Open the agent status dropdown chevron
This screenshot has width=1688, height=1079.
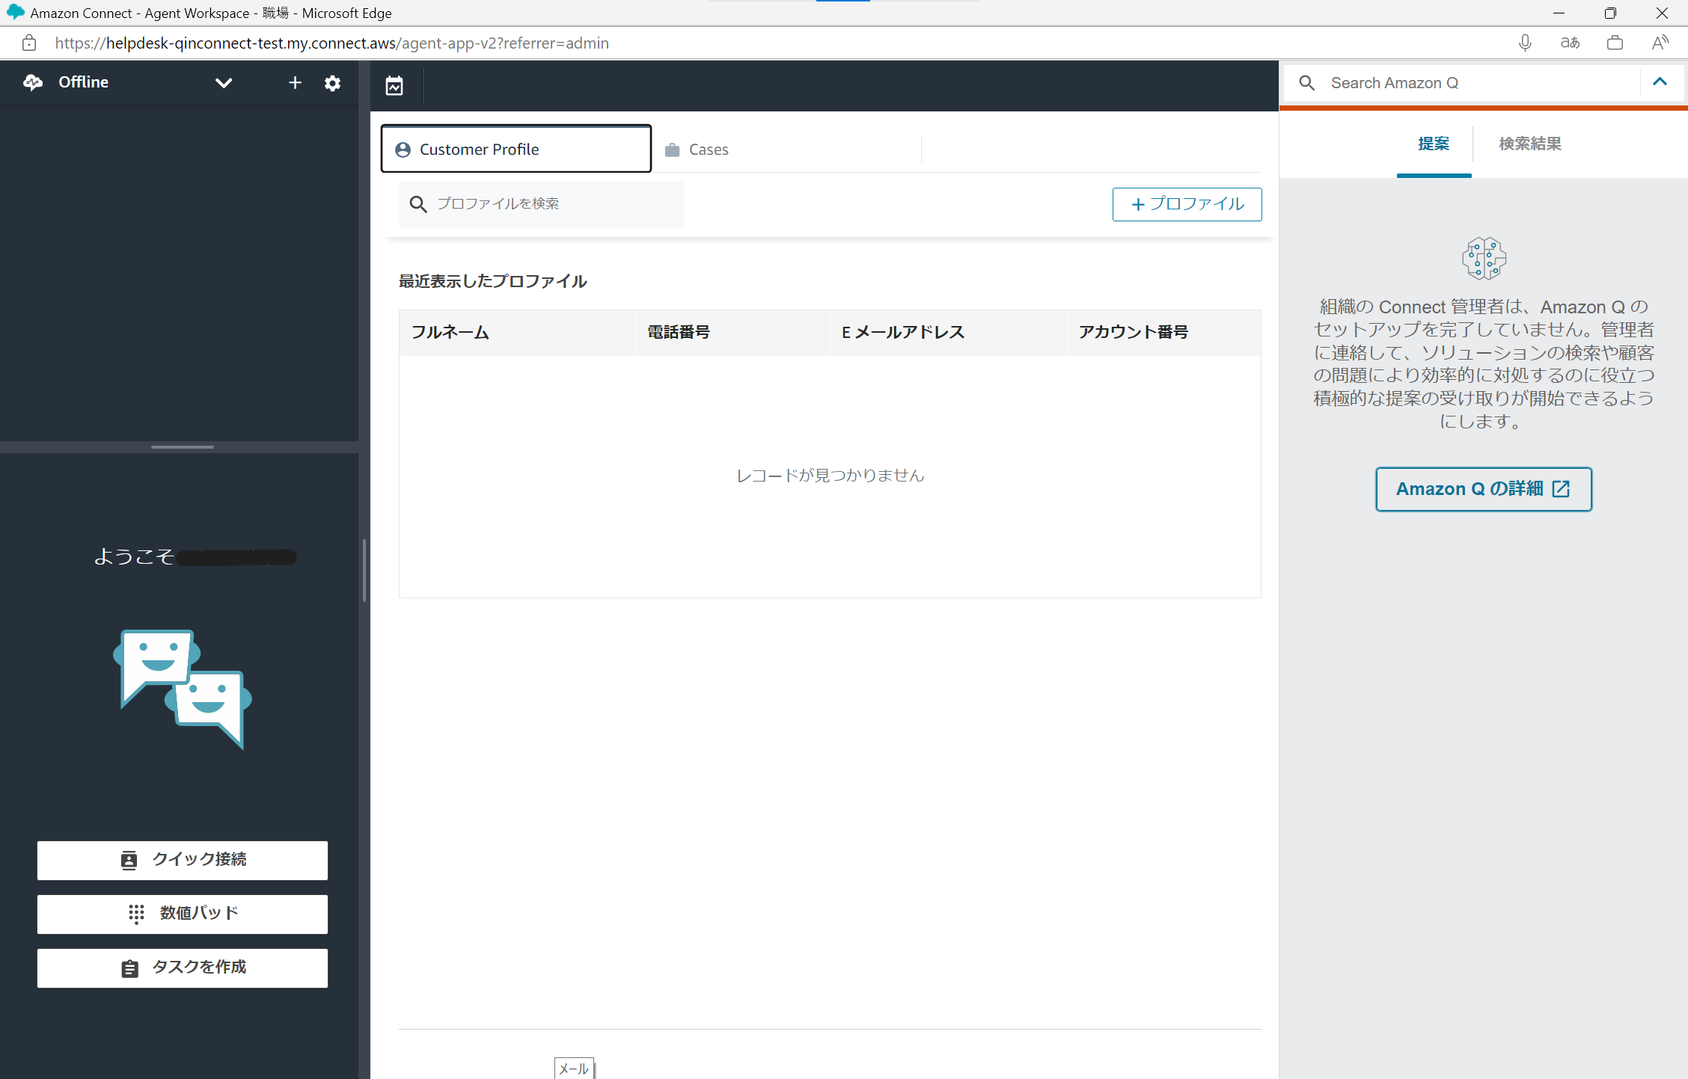224,83
